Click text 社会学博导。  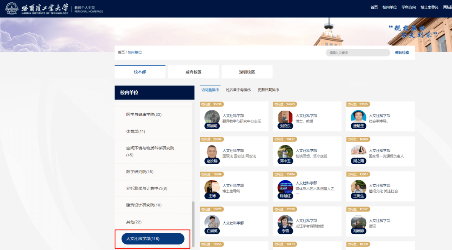click(379, 121)
